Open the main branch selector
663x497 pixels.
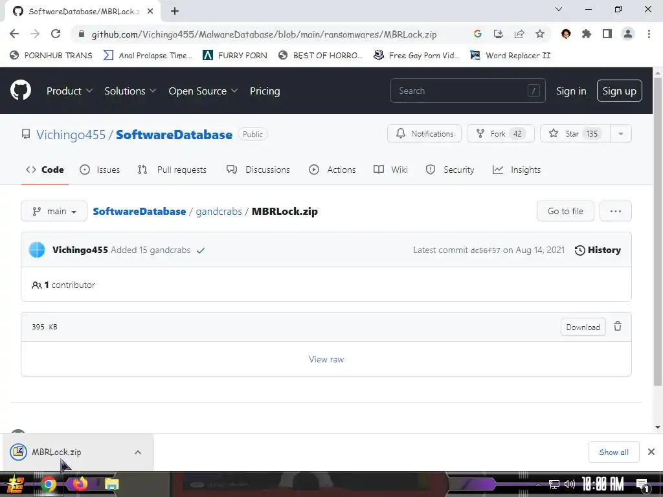pos(54,211)
